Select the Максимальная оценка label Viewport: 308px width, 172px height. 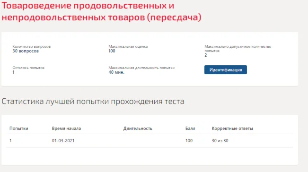(x=128, y=46)
